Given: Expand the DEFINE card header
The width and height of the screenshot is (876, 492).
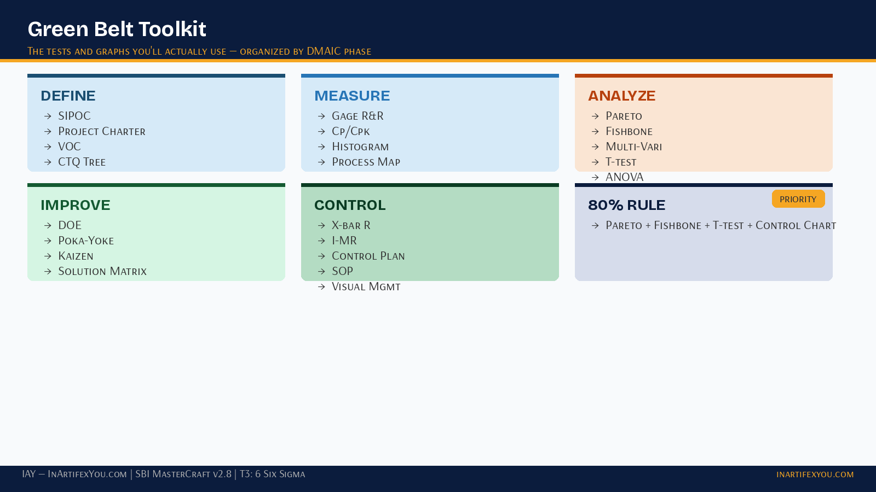Looking at the screenshot, I should [x=67, y=96].
